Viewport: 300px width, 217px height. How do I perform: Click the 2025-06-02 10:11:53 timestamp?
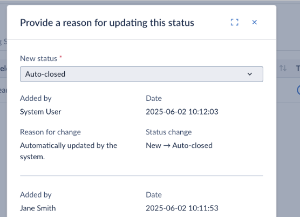coord(182,208)
